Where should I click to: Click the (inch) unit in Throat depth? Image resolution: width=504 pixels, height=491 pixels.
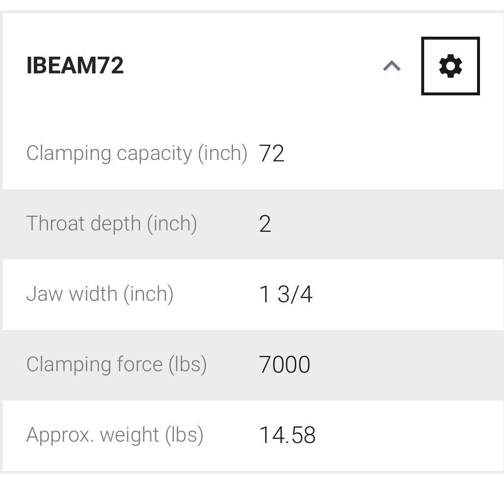click(x=172, y=224)
